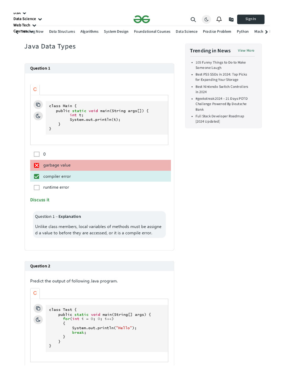Toggle the 'compiler error' checked option

[36, 176]
